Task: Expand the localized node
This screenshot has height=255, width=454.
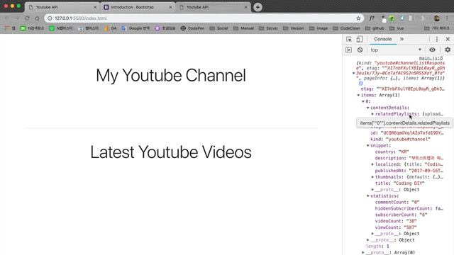Action: (x=372, y=164)
